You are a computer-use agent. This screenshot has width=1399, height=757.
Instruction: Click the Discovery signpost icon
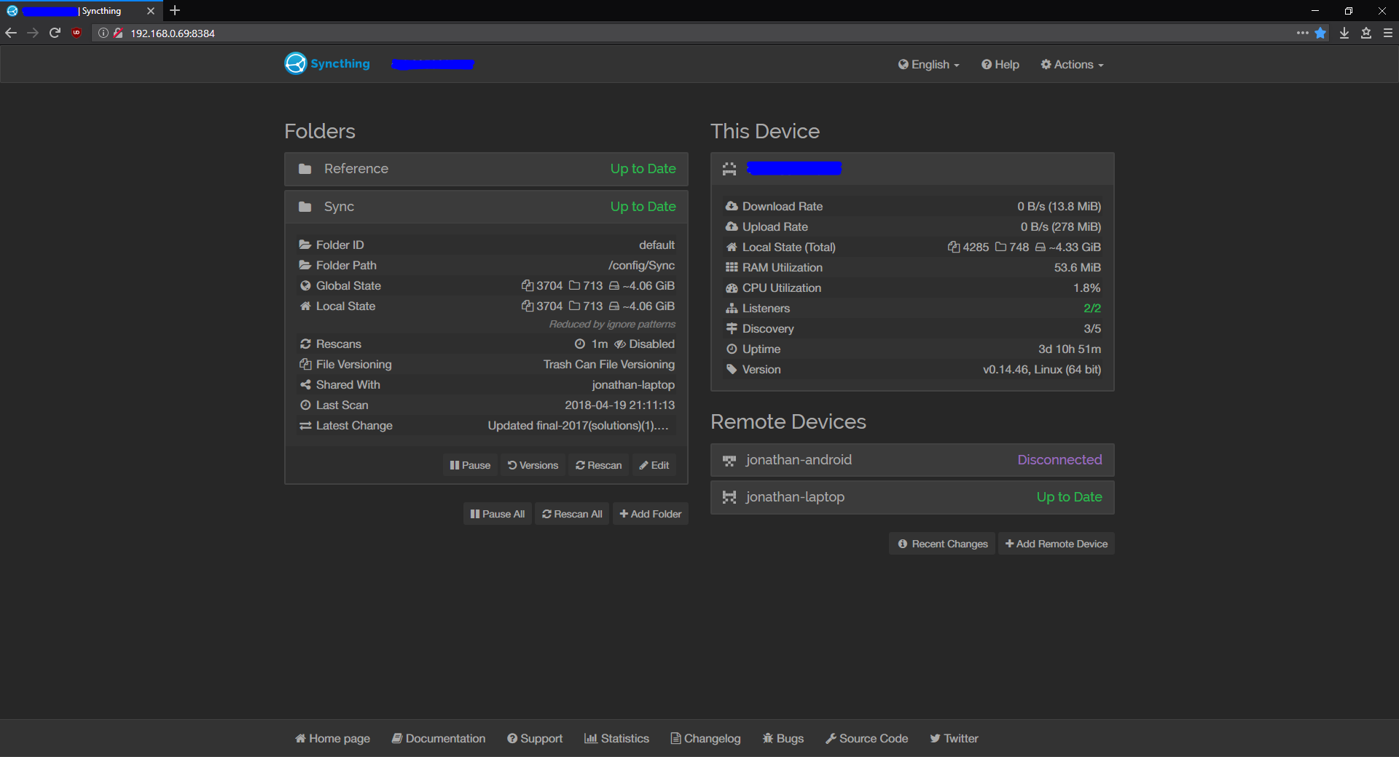point(732,329)
